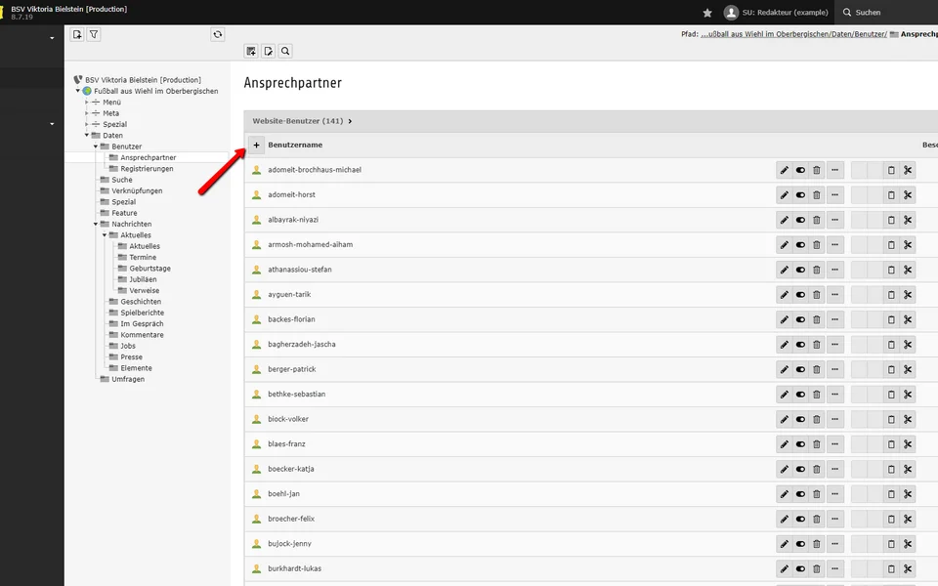Disable the ayguen-tarik user via toggle
Viewport: 938px width, 586px height.
800,295
